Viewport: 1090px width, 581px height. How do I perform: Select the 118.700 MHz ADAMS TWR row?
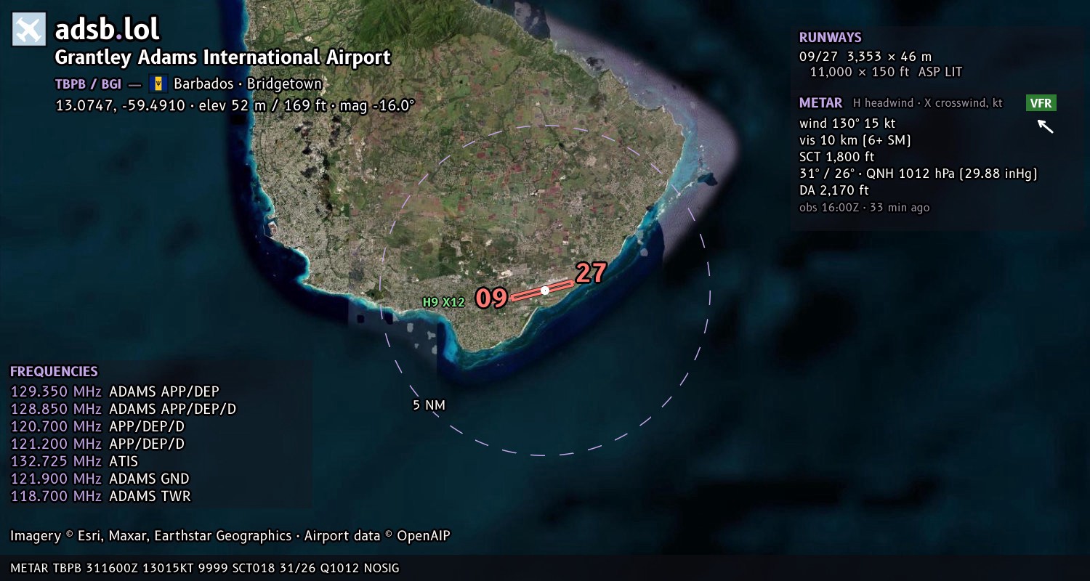point(100,497)
